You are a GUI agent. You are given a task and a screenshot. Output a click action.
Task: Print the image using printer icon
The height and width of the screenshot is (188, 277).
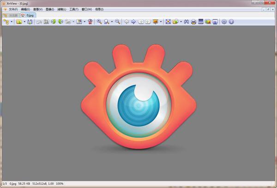pos(194,22)
